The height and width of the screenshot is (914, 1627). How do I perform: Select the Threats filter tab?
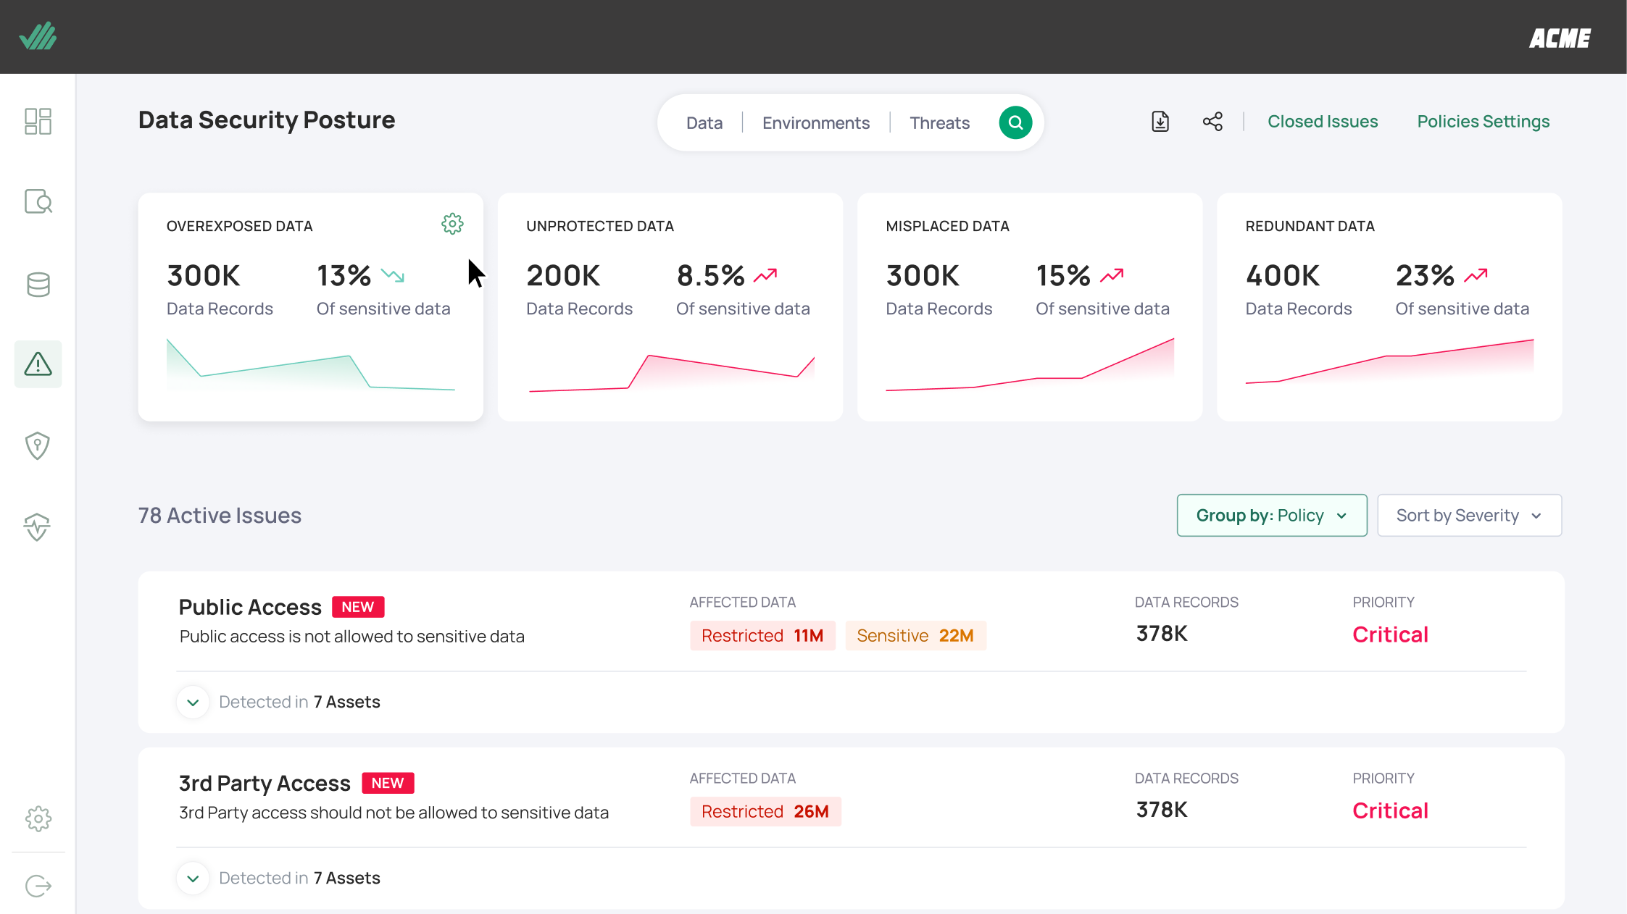click(939, 123)
